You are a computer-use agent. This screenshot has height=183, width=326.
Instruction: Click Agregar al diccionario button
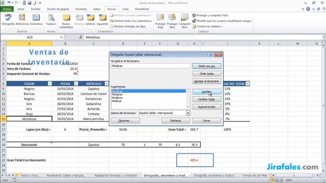coord(207,81)
